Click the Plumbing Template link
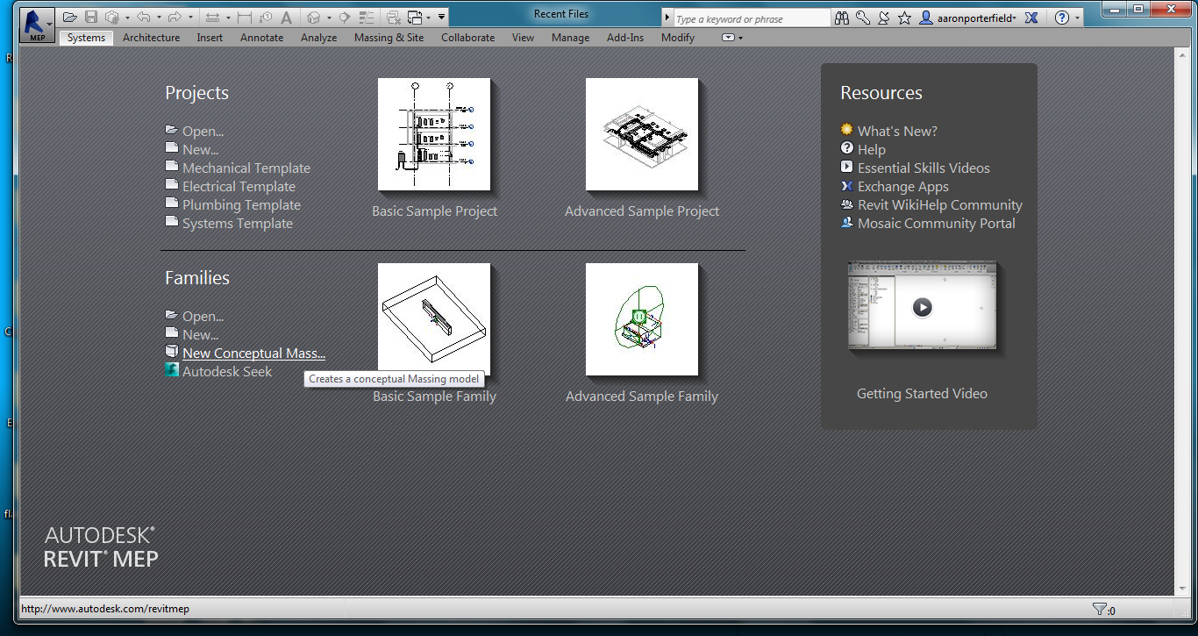 pos(241,205)
